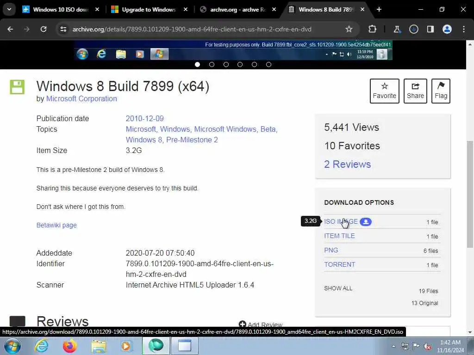Screen dimensions: 474x355
Task: Open Windows Explorer folder on taskbar
Action: (x=99, y=347)
